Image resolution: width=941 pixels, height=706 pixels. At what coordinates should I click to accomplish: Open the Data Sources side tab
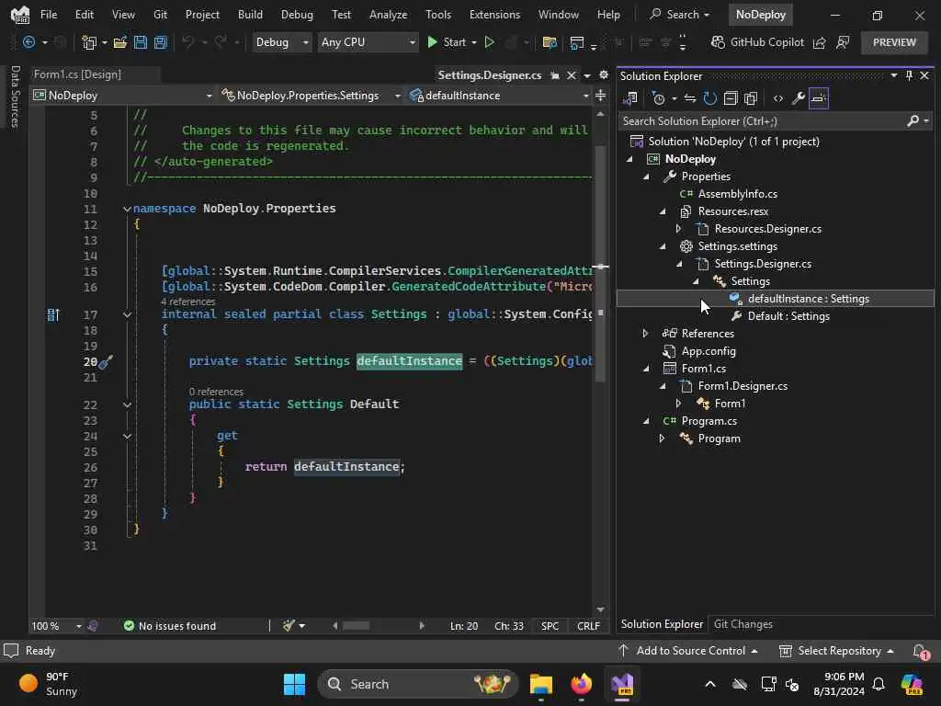pyautogui.click(x=16, y=97)
